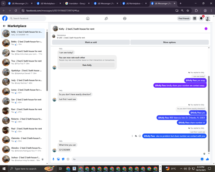Bookmark this page with star icon

[188, 10]
